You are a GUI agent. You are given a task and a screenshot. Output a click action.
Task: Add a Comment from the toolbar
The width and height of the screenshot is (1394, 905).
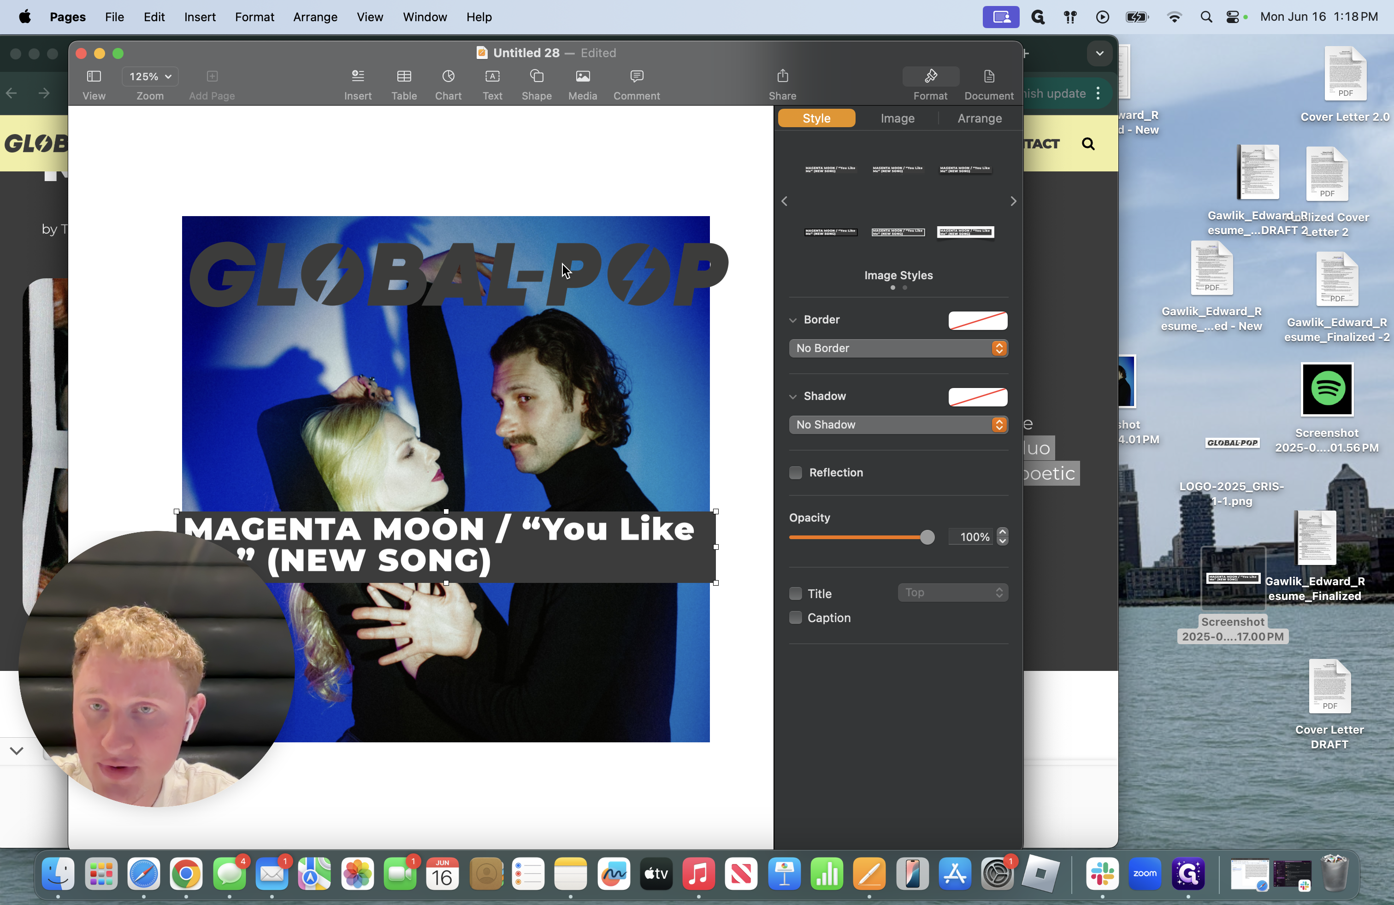pos(637,76)
